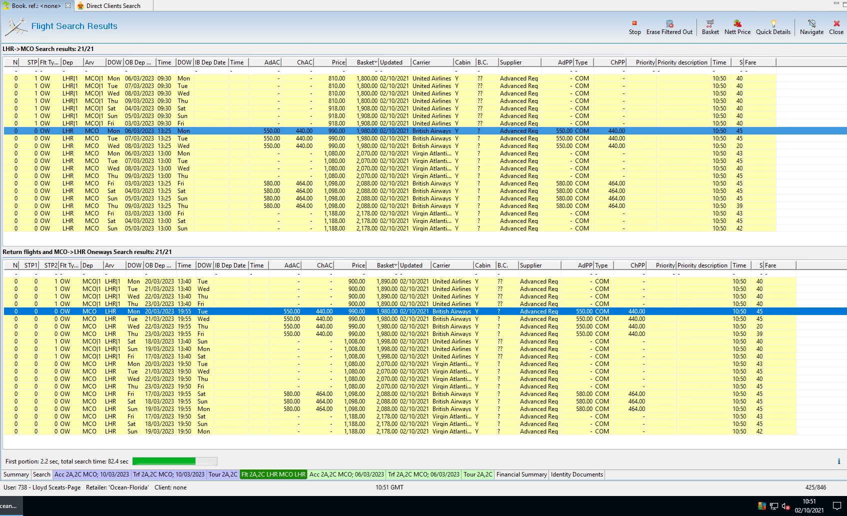
Task: Click the taskbar volume muted icon
Action: 785,506
